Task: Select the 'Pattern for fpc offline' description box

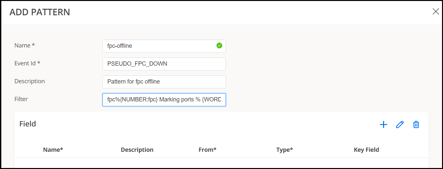Action: click(164, 82)
